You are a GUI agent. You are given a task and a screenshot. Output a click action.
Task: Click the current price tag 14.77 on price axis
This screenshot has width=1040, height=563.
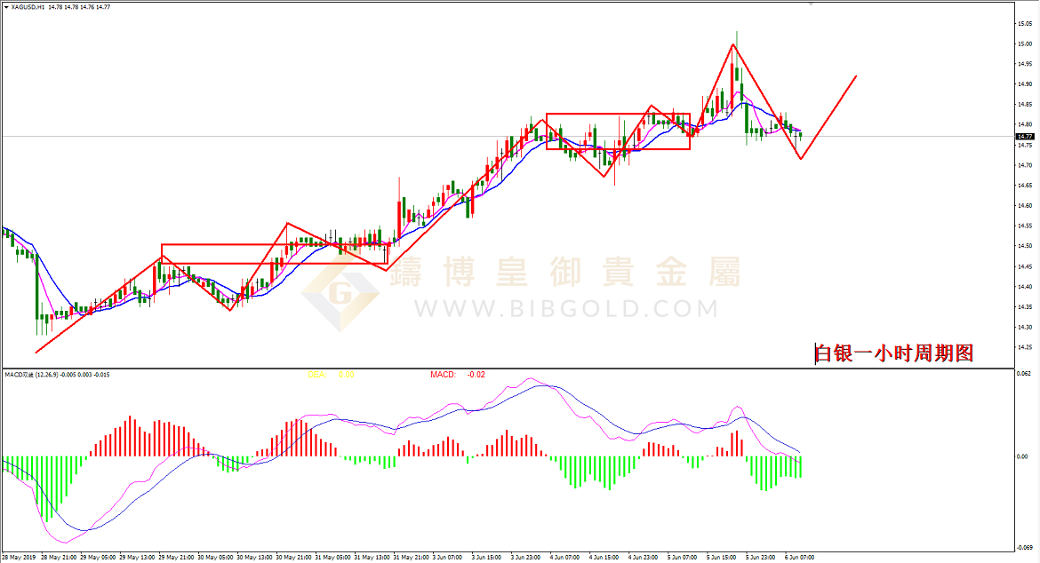click(1025, 137)
